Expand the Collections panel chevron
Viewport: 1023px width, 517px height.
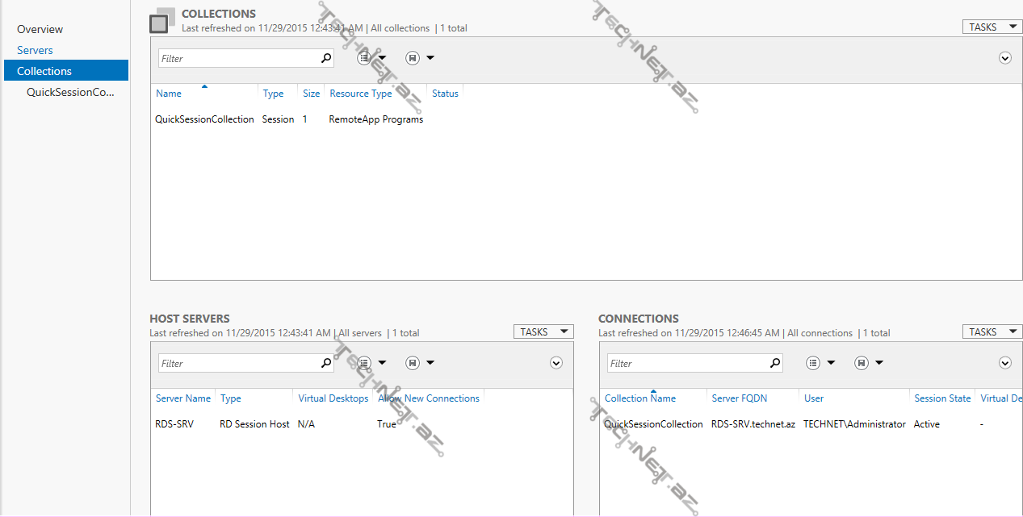(x=1005, y=58)
